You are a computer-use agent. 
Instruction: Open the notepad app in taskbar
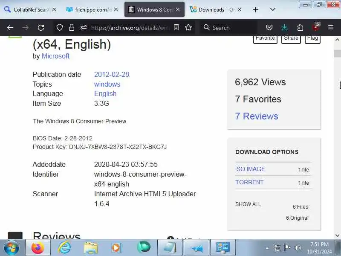[x=170, y=247]
